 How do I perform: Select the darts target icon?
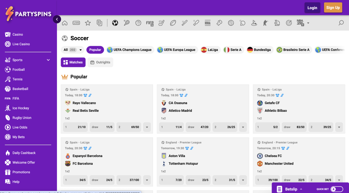[289, 23]
